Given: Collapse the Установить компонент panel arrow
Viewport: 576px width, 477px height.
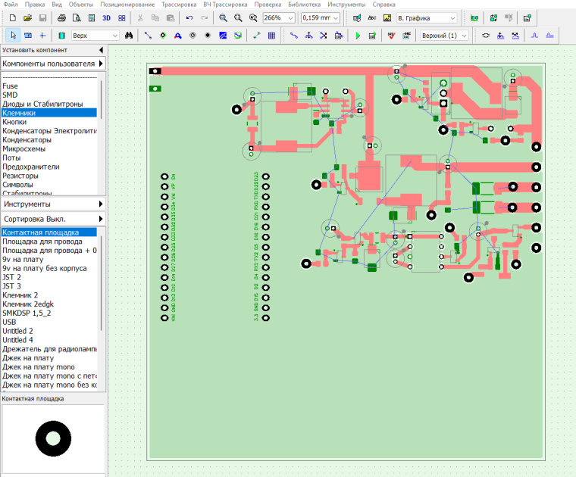Looking at the screenshot, I should tap(102, 50).
